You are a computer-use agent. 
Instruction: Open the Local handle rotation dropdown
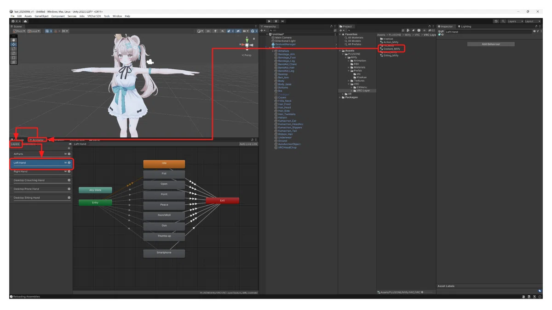tap(34, 31)
